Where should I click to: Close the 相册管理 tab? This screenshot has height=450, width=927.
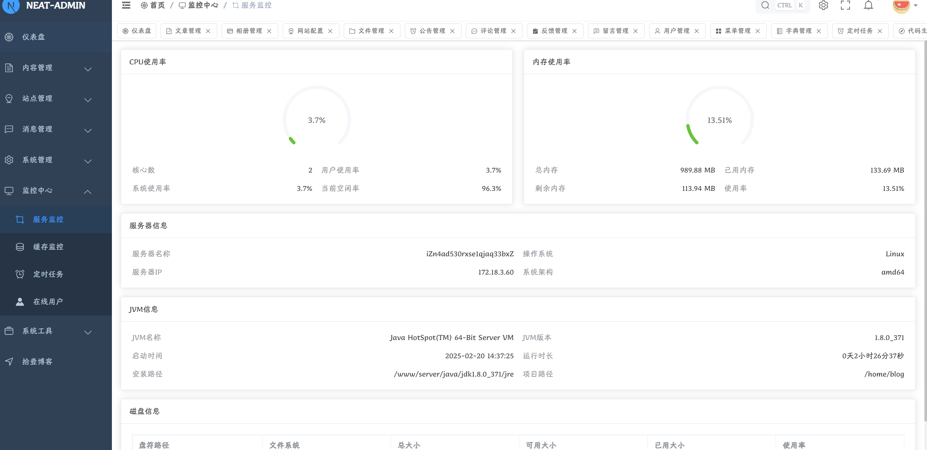click(x=269, y=31)
